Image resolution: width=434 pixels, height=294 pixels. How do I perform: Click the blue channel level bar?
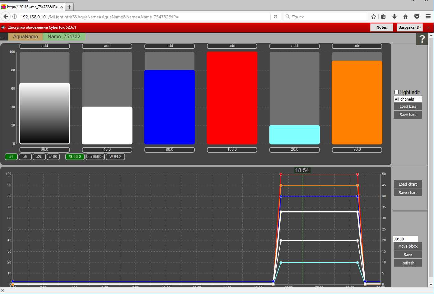(x=170, y=107)
